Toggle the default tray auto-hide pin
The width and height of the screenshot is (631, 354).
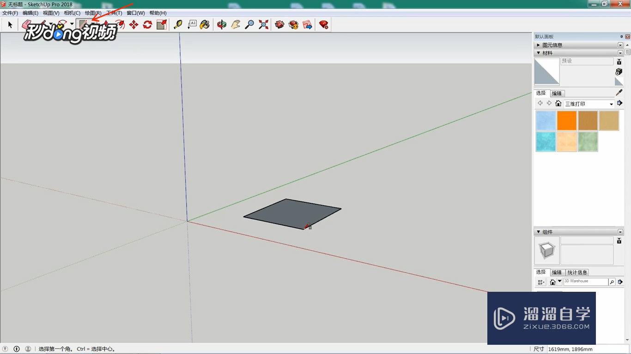[x=621, y=36]
